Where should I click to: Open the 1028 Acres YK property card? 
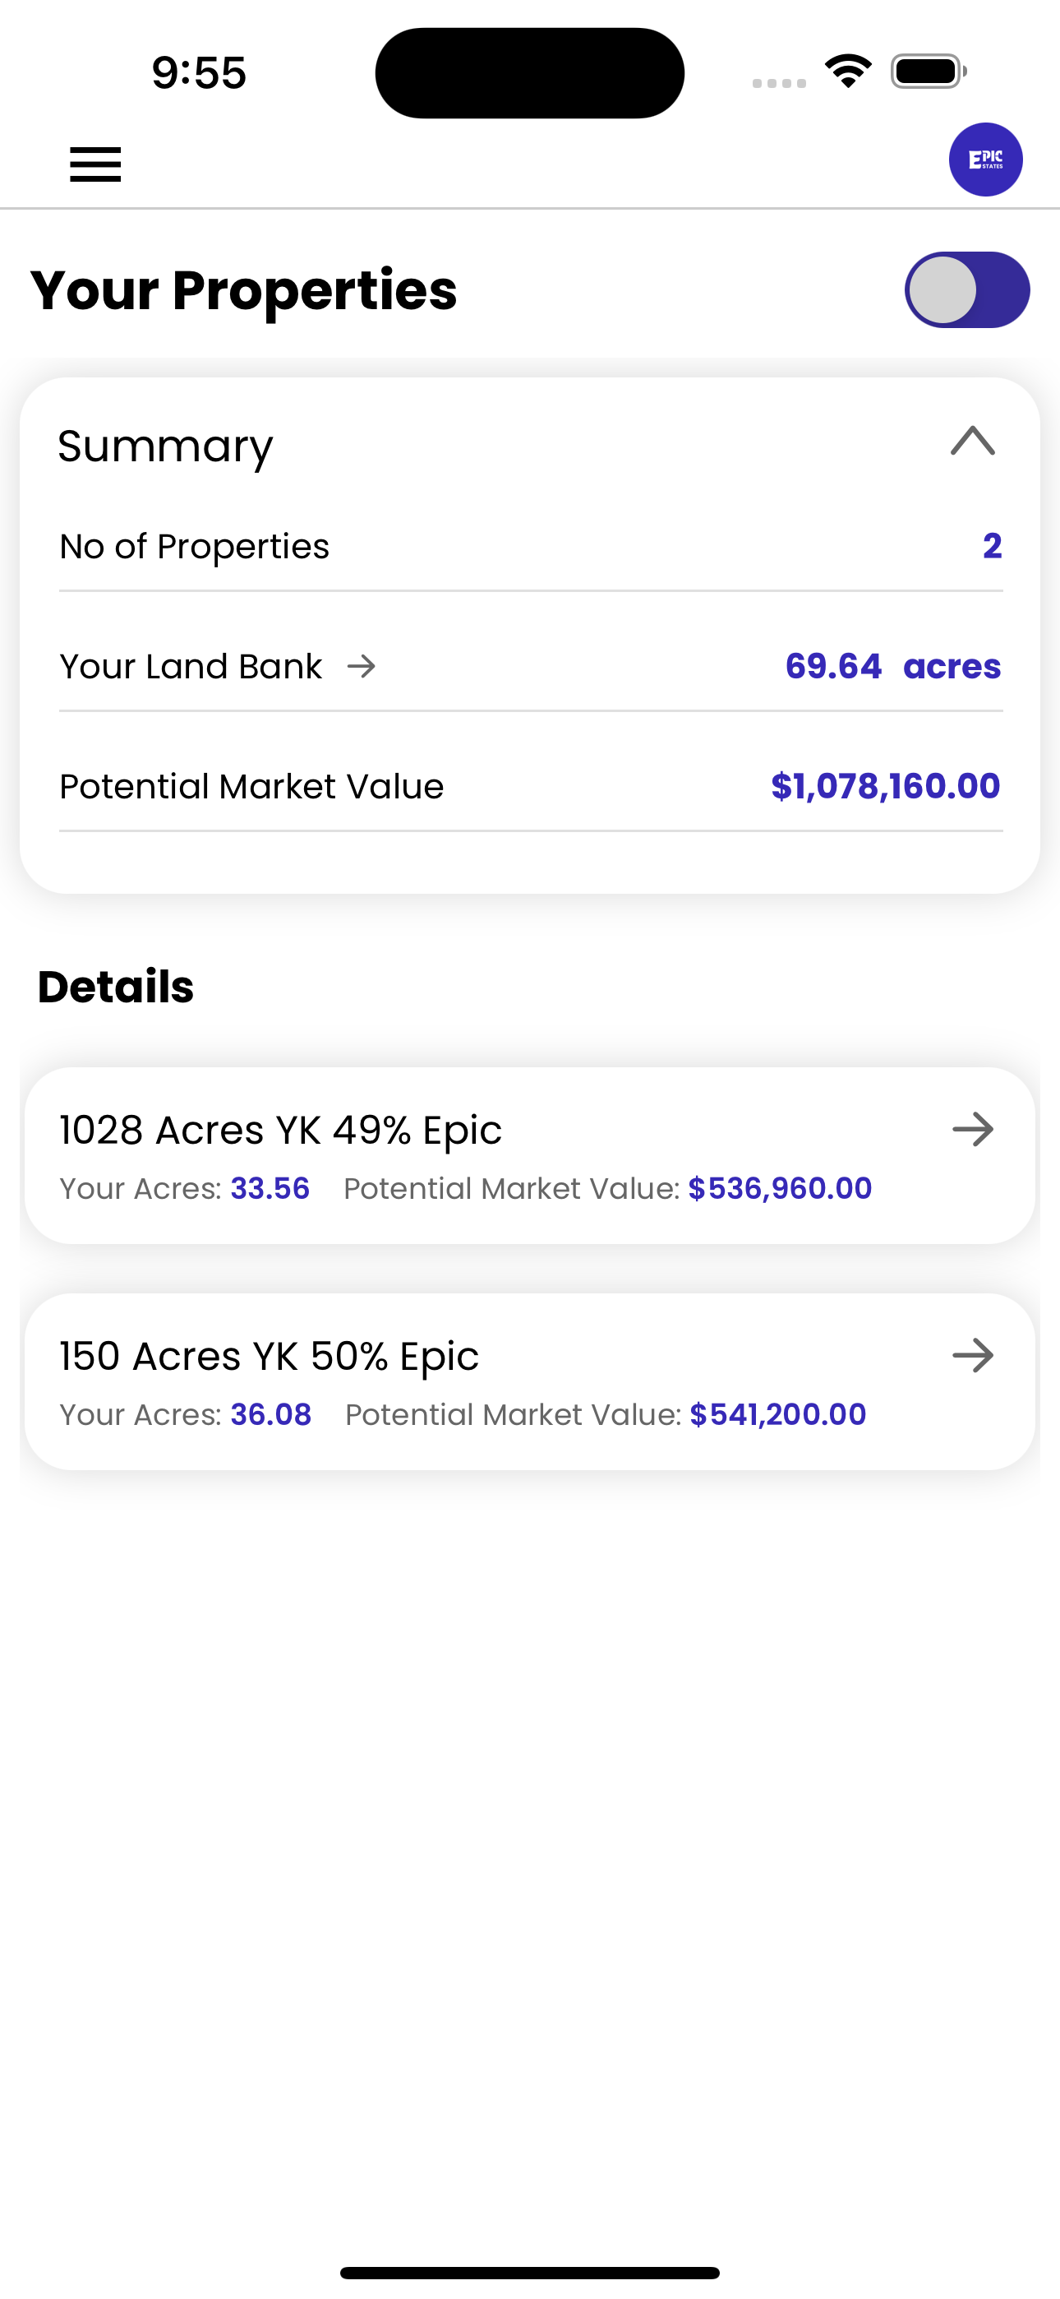click(530, 1156)
